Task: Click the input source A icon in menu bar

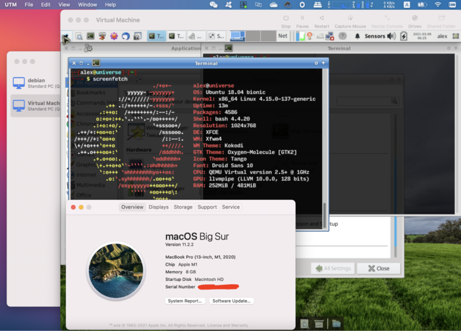Action: (x=407, y=5)
